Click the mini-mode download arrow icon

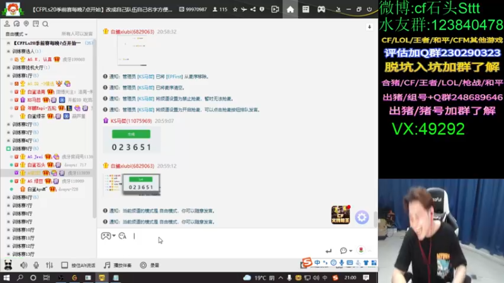(x=338, y=9)
